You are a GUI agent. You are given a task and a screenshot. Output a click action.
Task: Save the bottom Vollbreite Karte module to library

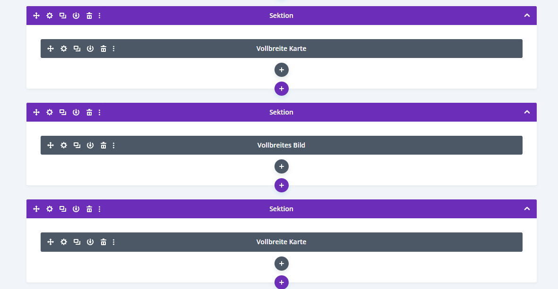[90, 242]
